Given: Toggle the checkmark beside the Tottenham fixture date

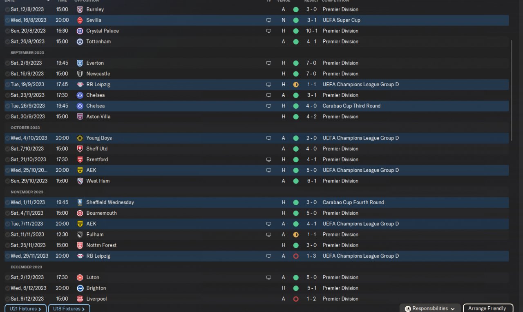Looking at the screenshot, I should click(7, 42).
